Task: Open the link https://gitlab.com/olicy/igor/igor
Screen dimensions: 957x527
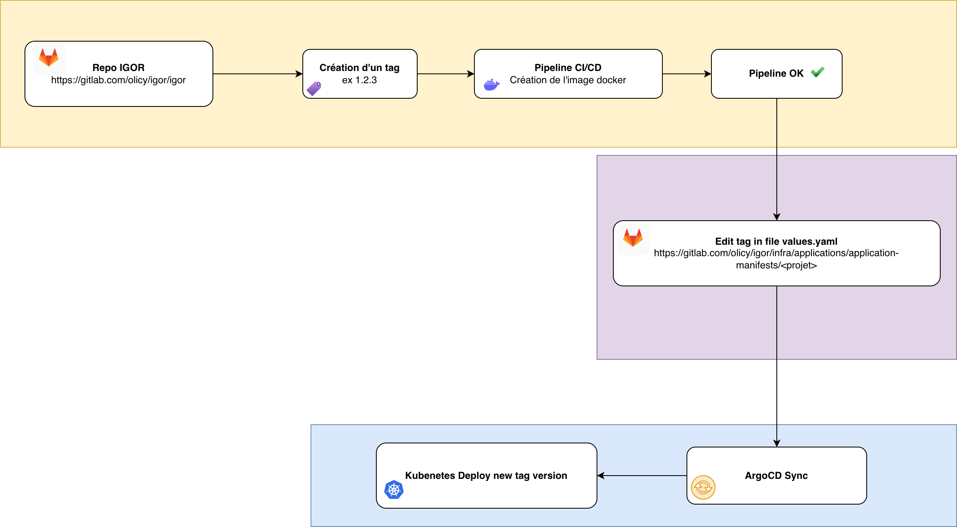Action: pos(119,80)
